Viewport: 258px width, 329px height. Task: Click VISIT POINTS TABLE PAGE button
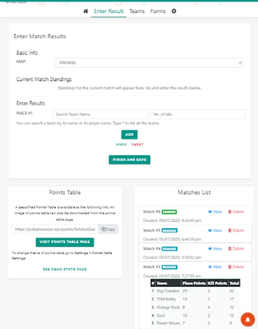tap(65, 242)
